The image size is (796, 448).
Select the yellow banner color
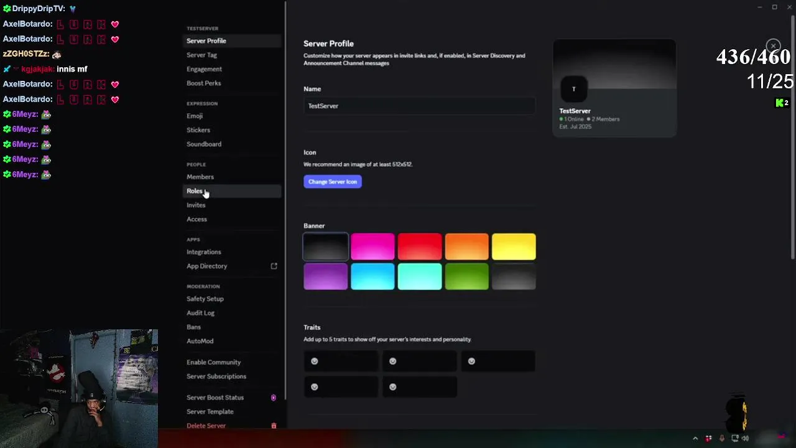click(x=514, y=246)
